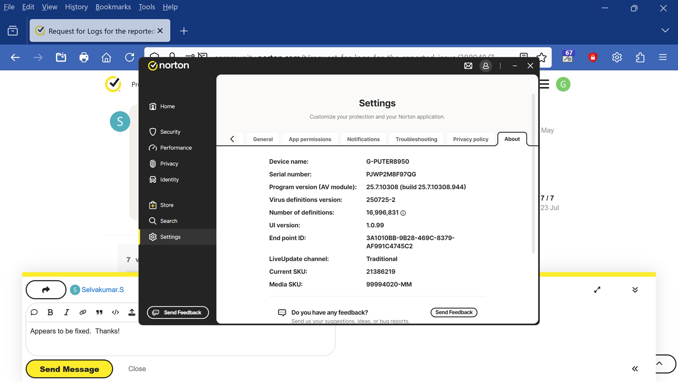Viewport: 678px width, 382px height.
Task: Open the Selvakumar.S user link
Action: click(102, 290)
